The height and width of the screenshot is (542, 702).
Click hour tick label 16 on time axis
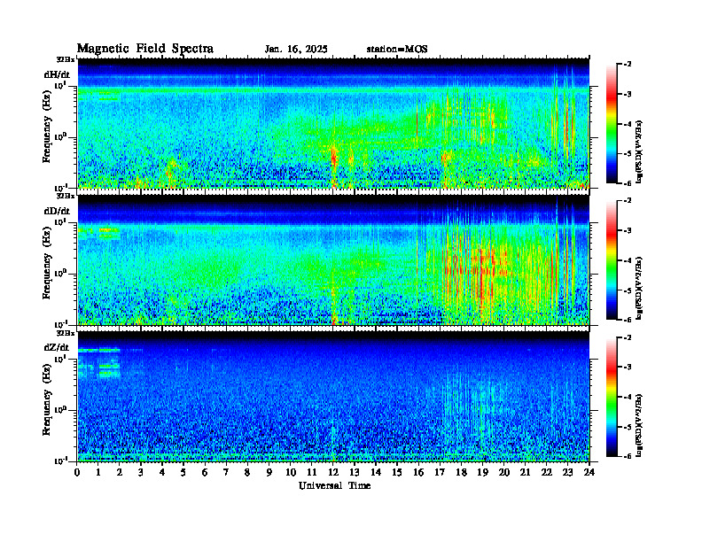(x=418, y=473)
